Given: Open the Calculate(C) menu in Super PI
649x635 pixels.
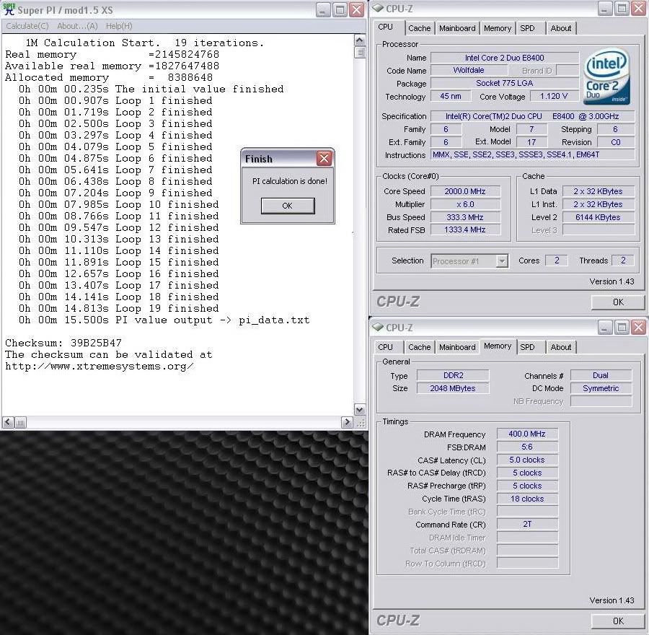Looking at the screenshot, I should (x=27, y=26).
